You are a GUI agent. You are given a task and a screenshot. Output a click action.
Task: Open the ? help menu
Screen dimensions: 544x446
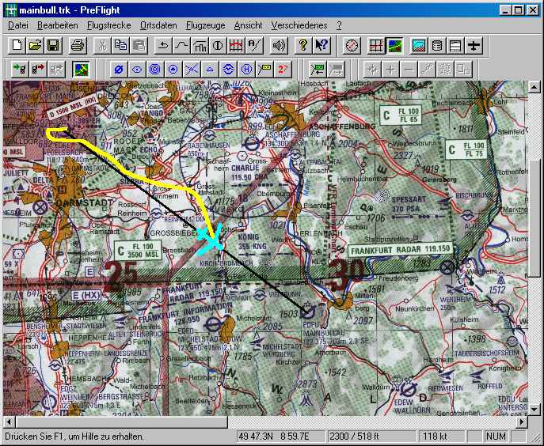[x=339, y=25]
